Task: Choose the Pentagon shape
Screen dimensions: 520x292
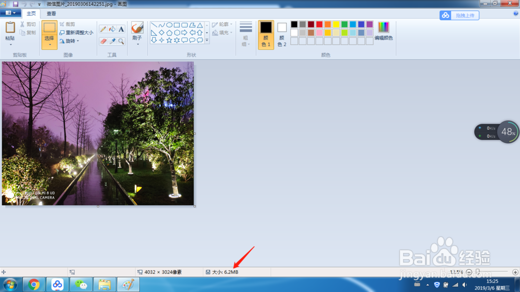Action: [169, 33]
